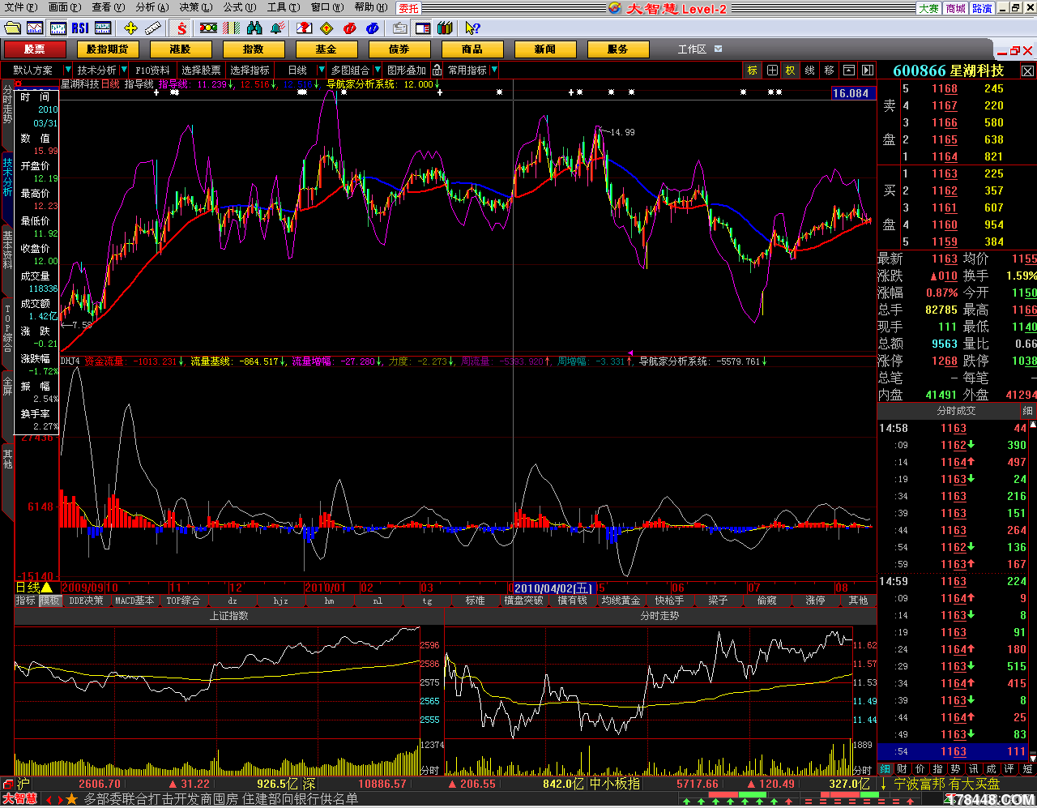Click the red dollar sign icon

point(181,28)
